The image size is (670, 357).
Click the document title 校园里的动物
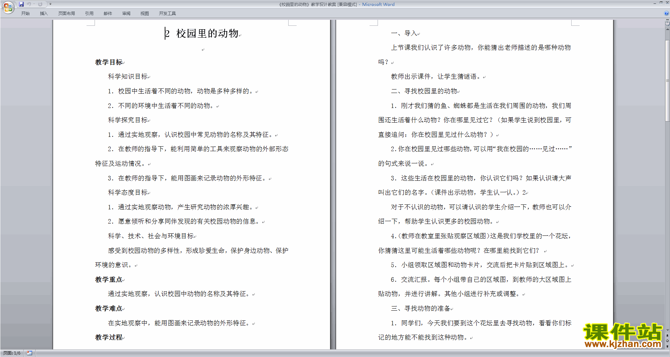coord(207,33)
